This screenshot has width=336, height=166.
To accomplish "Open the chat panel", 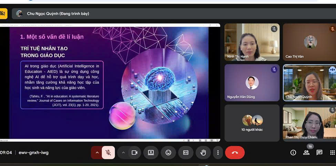I will [319, 153].
